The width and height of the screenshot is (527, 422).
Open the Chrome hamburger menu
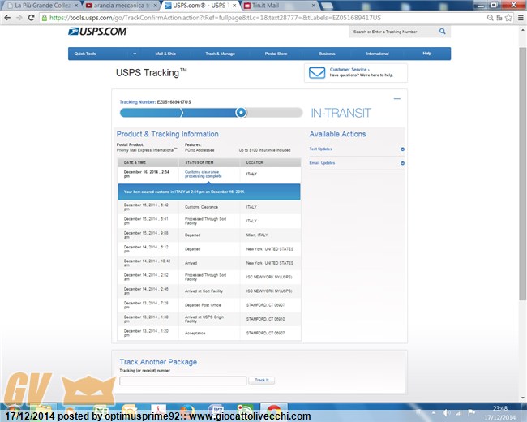tap(521, 18)
